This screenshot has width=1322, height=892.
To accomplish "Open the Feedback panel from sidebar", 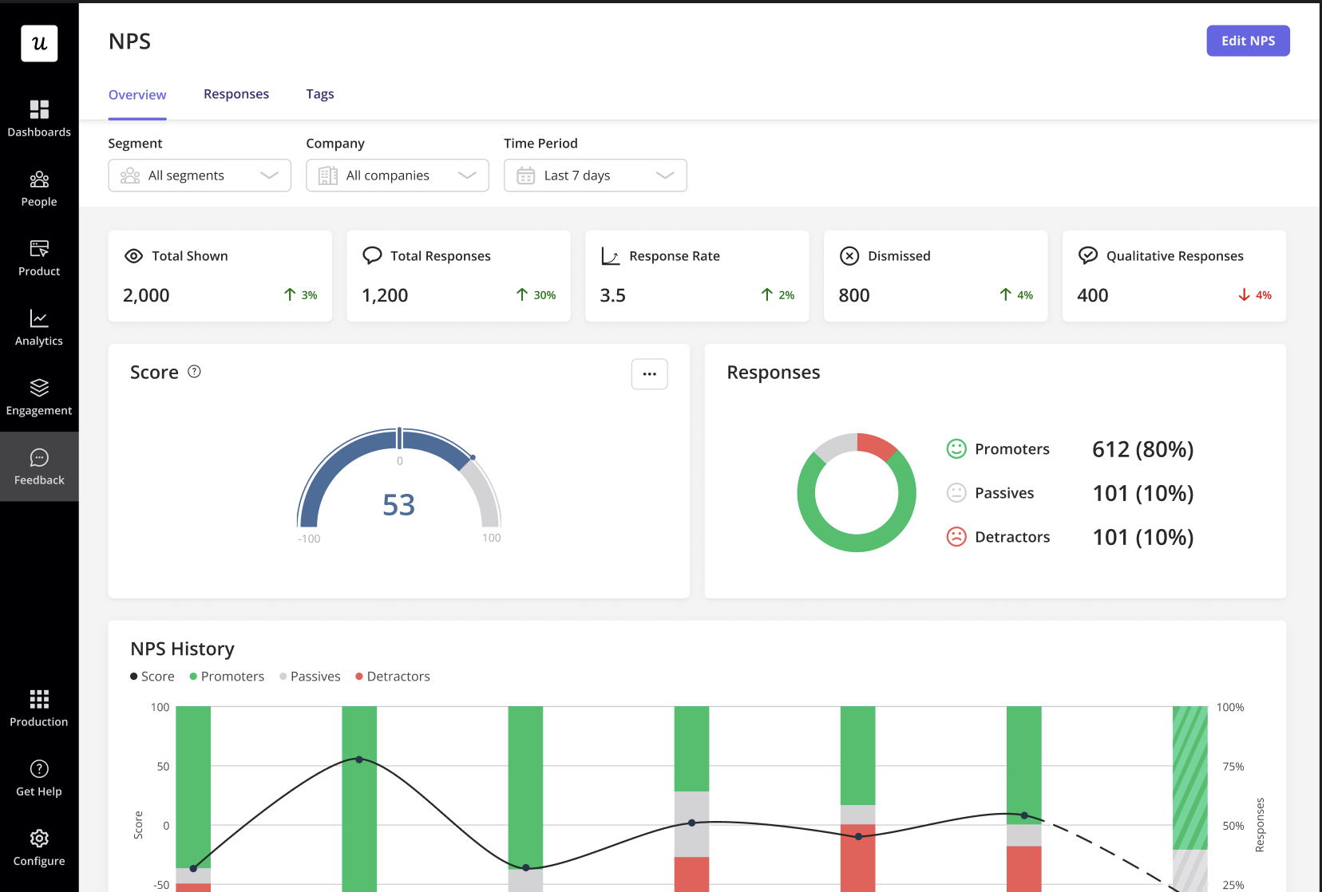I will pos(38,466).
